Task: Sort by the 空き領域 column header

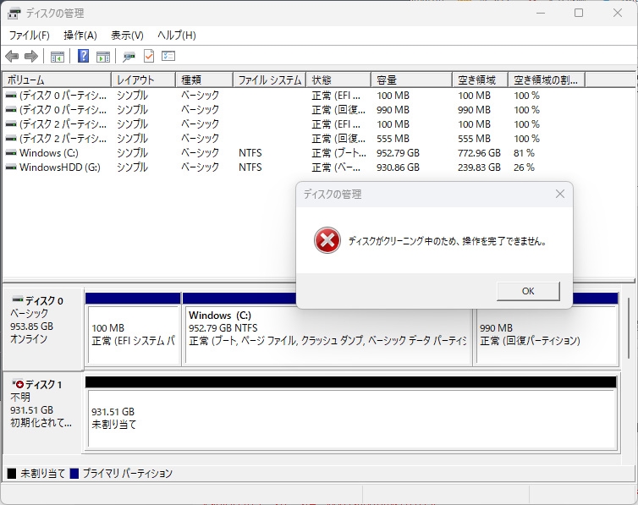Action: point(480,80)
